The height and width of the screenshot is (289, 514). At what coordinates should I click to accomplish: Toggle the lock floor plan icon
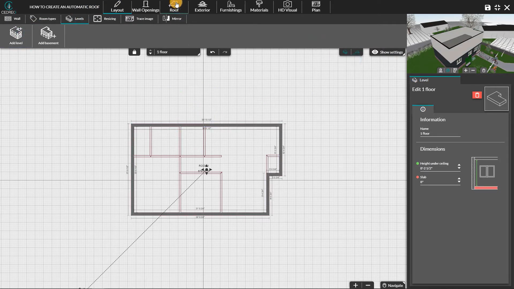coord(134,52)
